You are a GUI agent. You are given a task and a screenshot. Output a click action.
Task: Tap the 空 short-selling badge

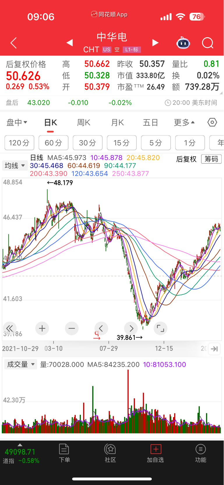(x=117, y=50)
